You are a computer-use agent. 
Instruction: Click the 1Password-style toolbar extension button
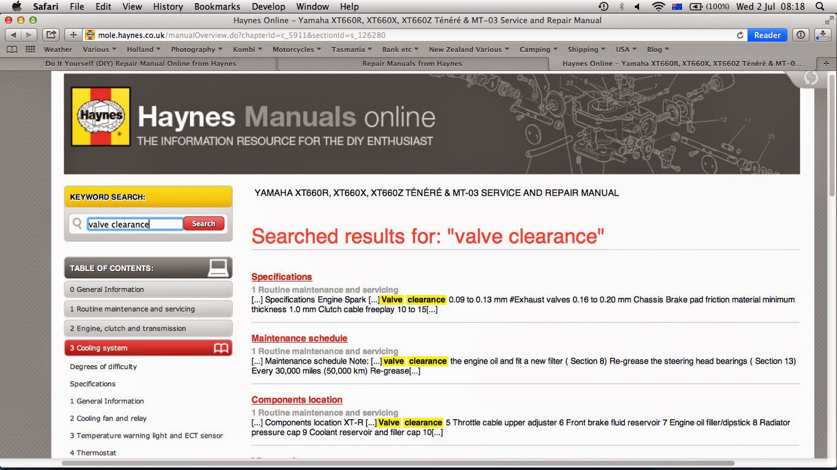coord(800,35)
